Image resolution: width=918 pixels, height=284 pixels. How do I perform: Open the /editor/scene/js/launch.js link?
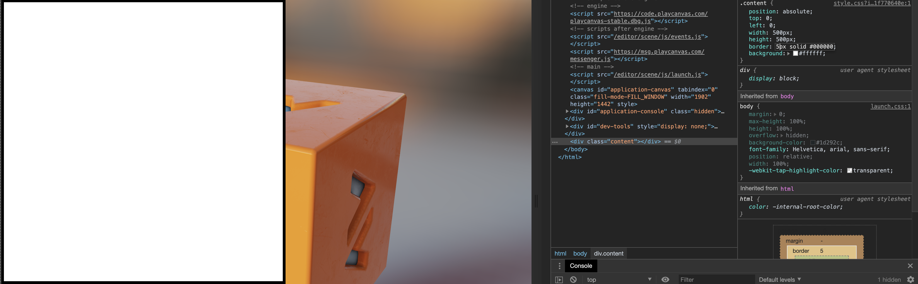[658, 75]
